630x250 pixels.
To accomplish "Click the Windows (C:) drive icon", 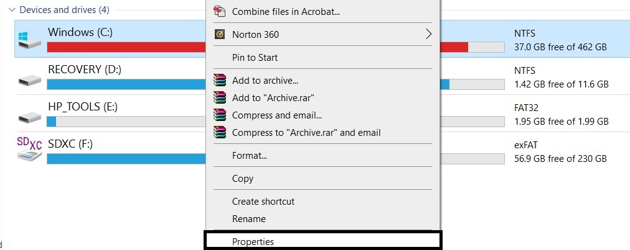I will 30,40.
